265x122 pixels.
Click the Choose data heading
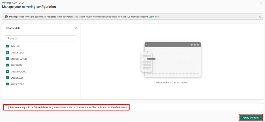[13, 28]
